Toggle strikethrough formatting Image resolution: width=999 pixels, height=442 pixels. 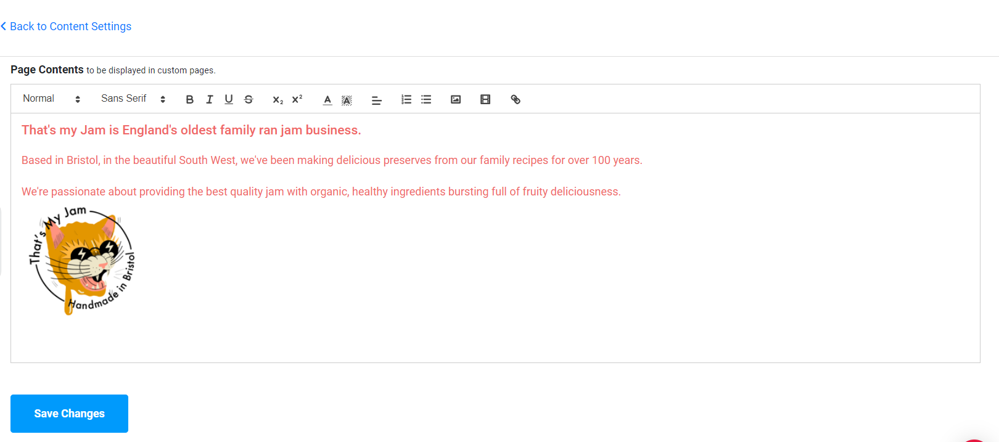pyautogui.click(x=249, y=99)
